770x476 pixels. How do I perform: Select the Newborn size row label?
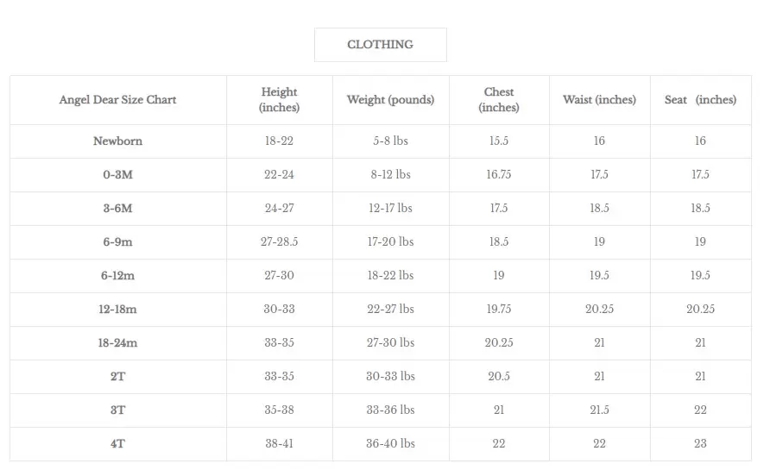[118, 141]
